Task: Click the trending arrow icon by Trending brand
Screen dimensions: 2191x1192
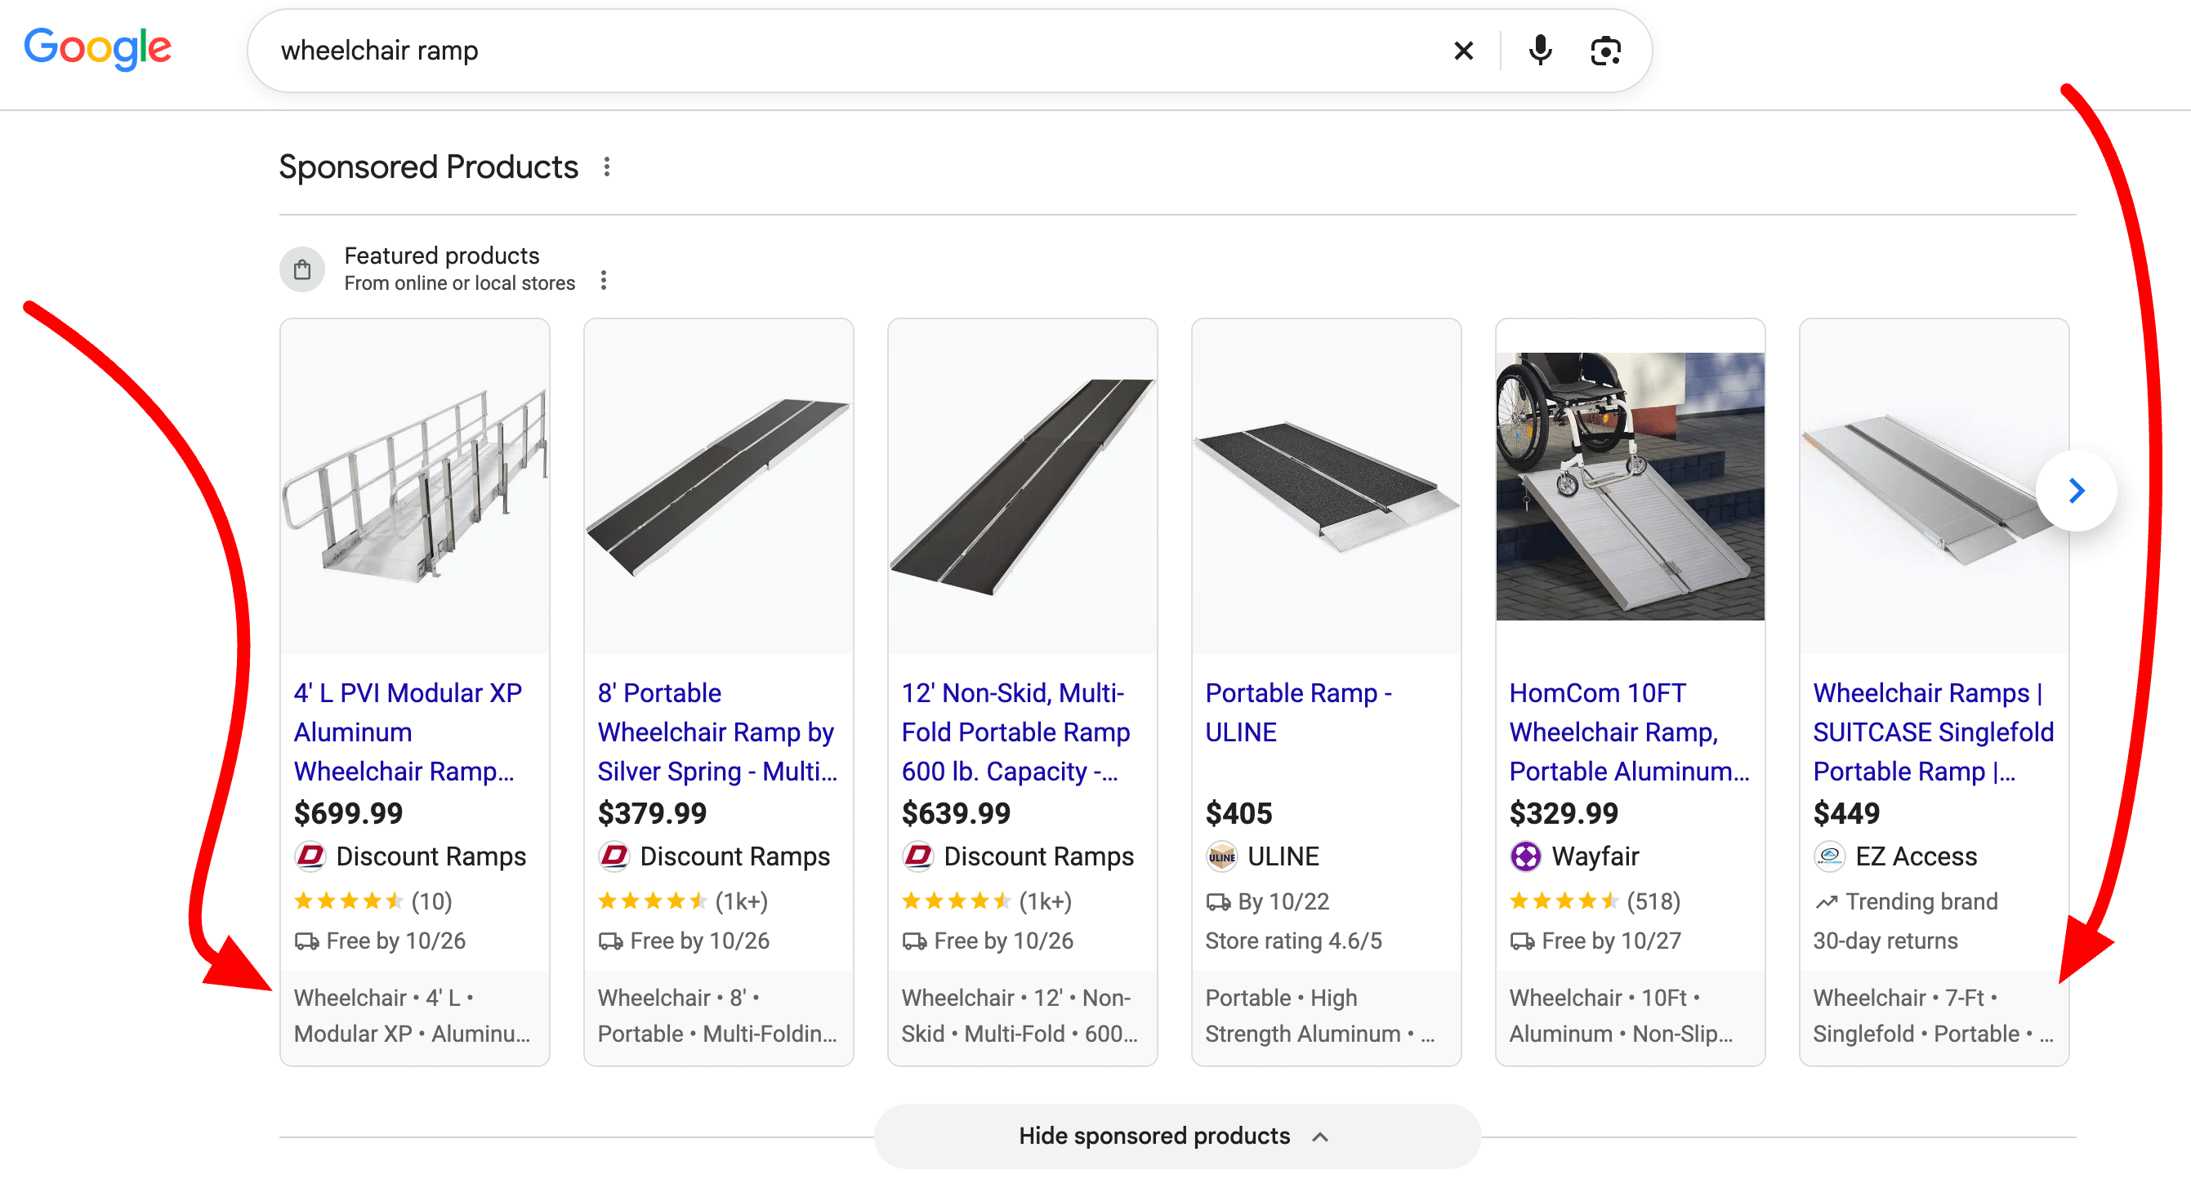Action: 1826,902
